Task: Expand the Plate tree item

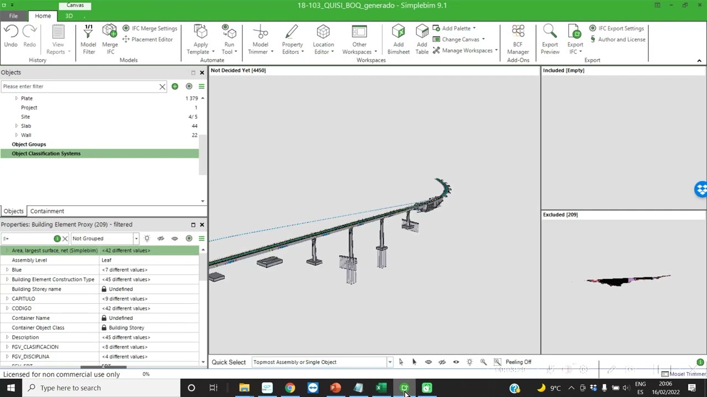Action: pos(16,98)
